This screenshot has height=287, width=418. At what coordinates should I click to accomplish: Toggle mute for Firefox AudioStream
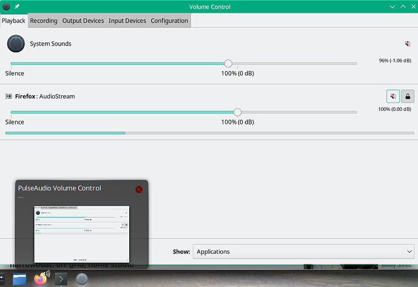point(393,96)
